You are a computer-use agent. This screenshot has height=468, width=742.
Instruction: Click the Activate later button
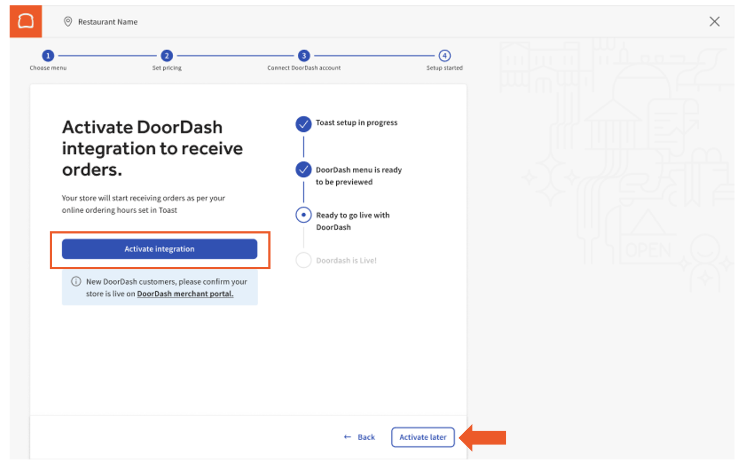click(423, 437)
